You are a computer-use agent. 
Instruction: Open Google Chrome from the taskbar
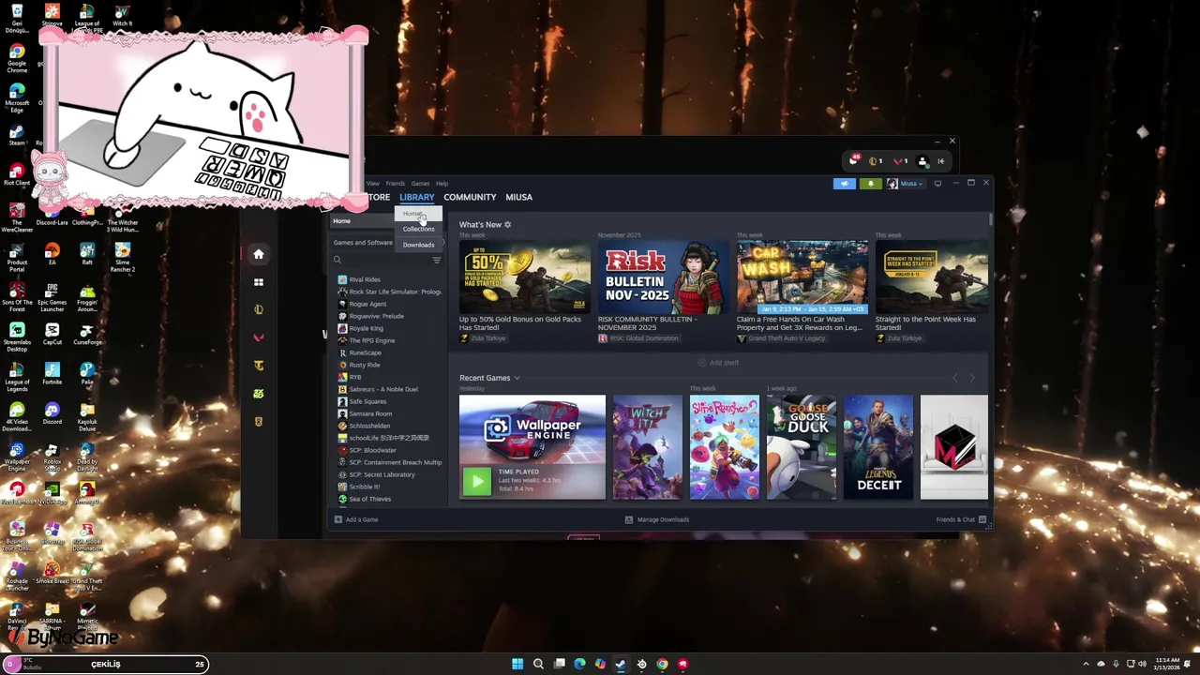(x=662, y=664)
